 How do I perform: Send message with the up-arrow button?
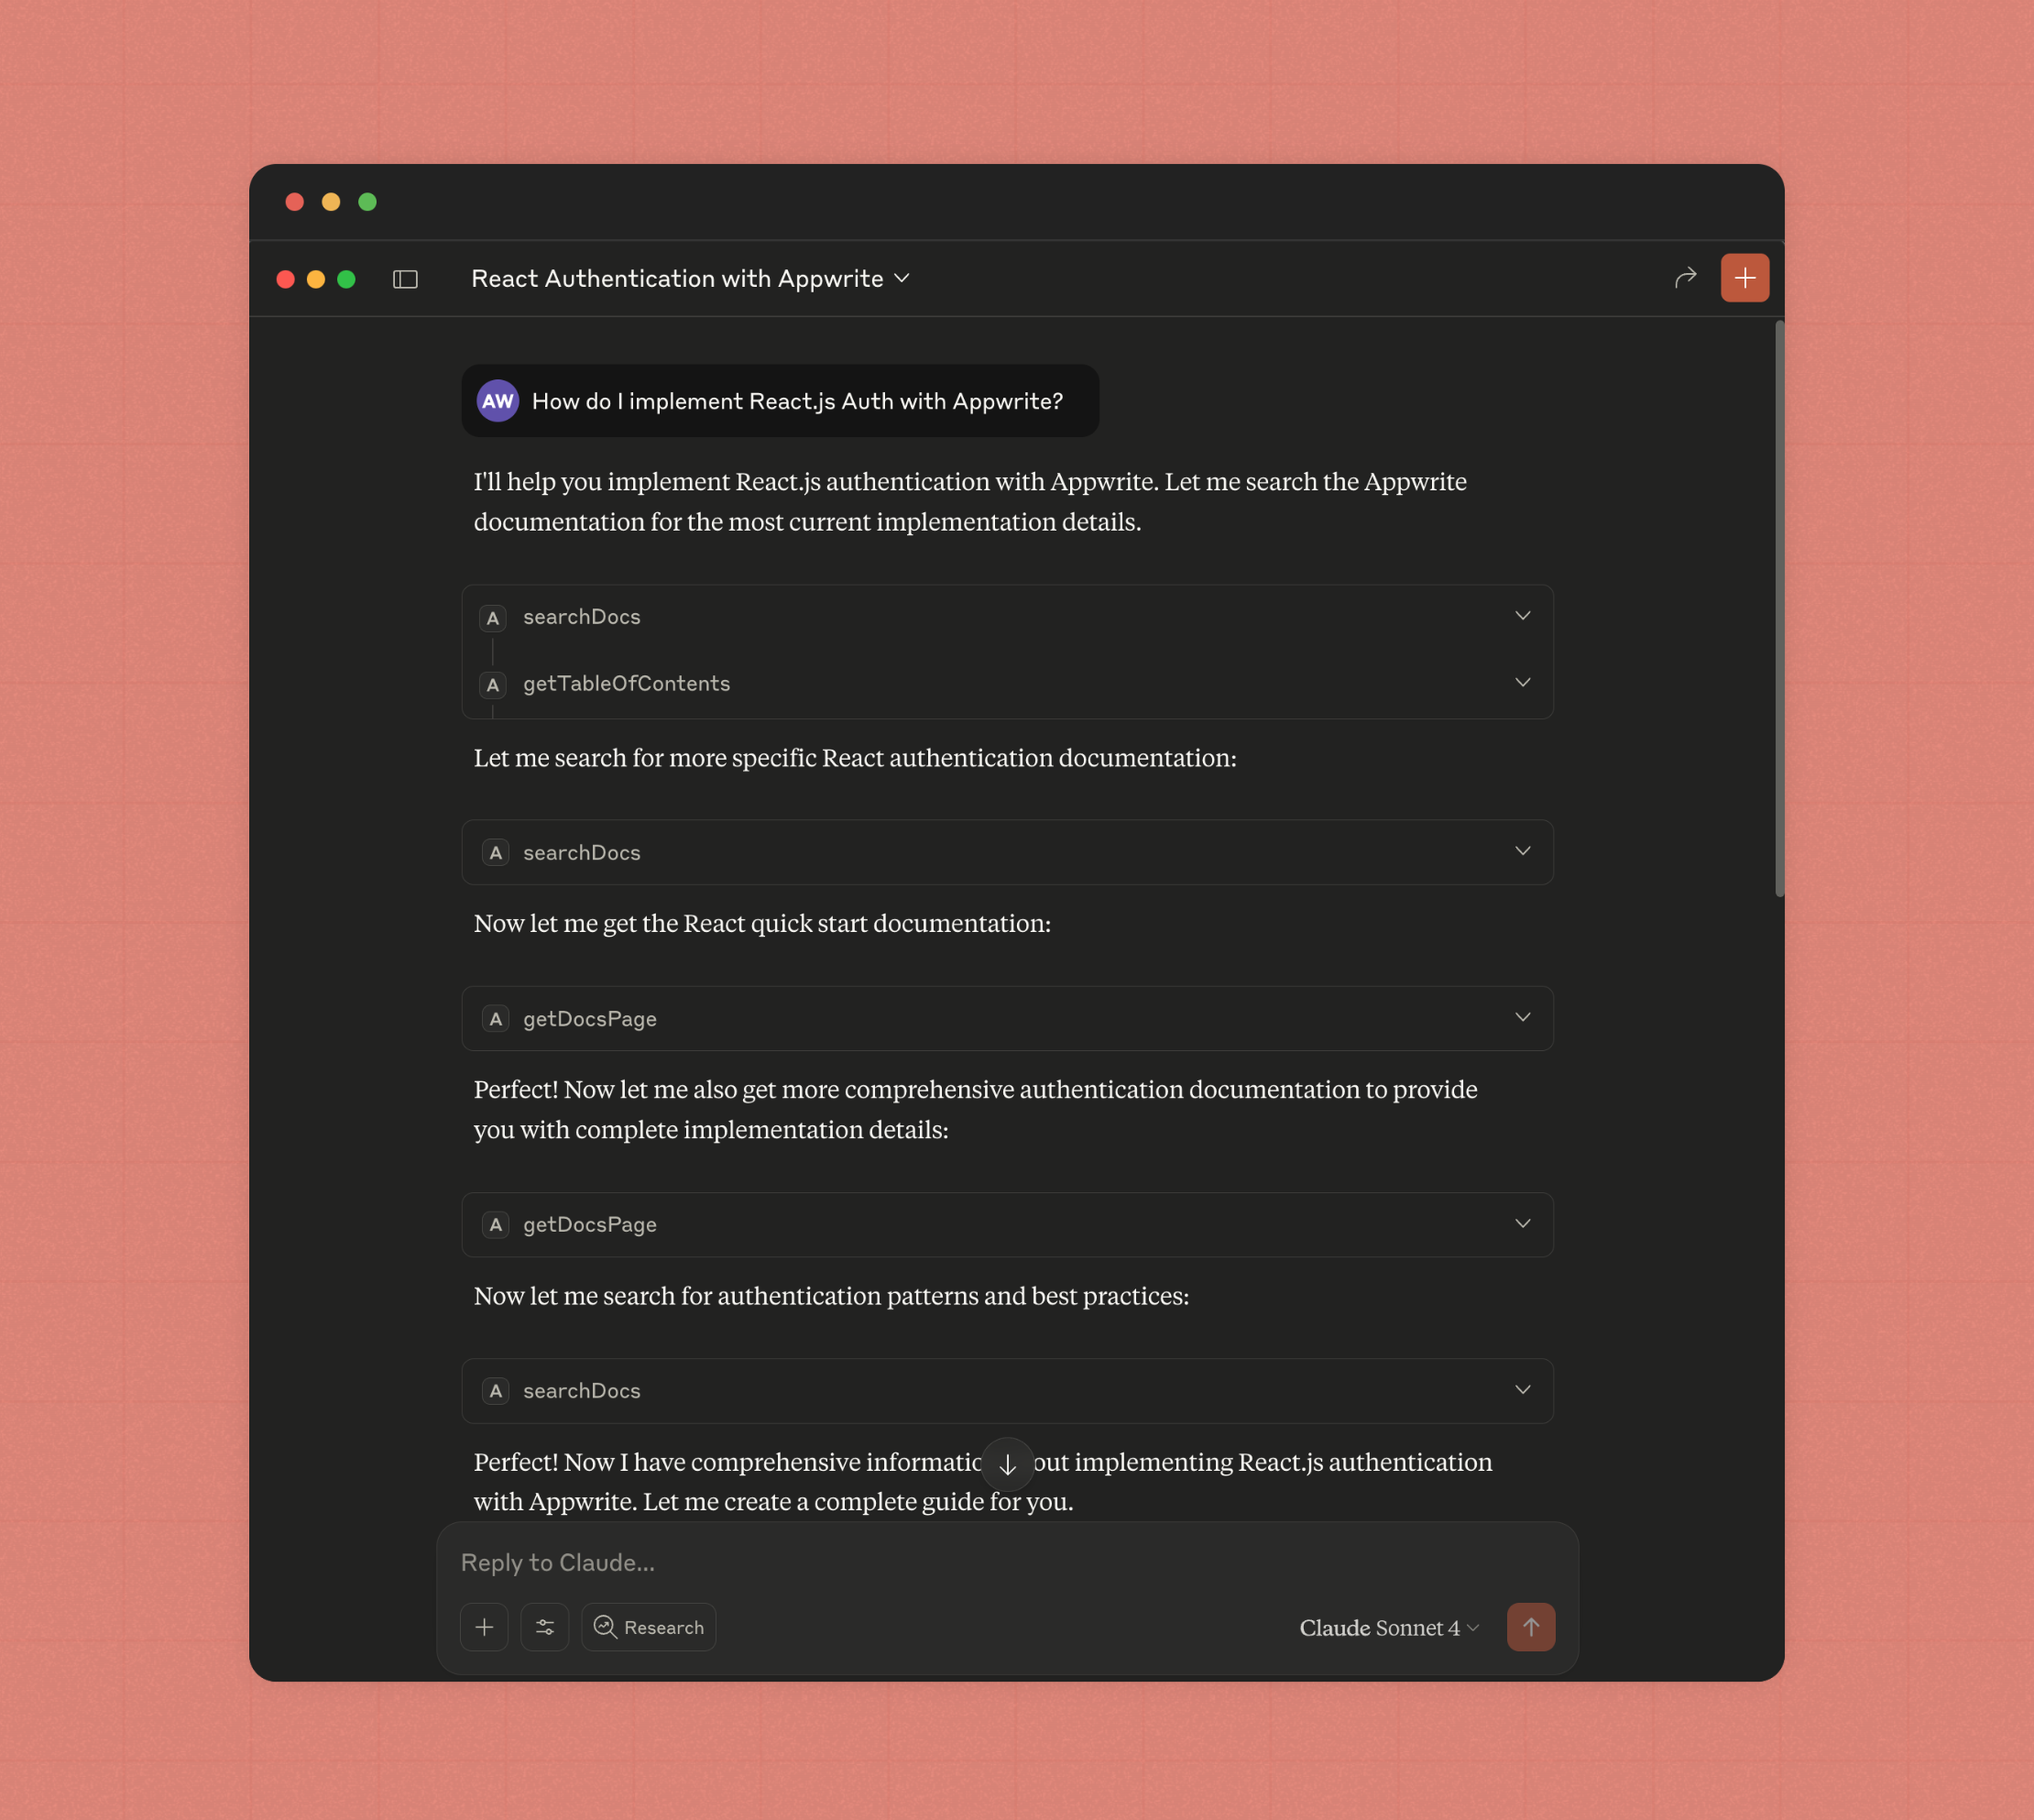(x=1530, y=1627)
